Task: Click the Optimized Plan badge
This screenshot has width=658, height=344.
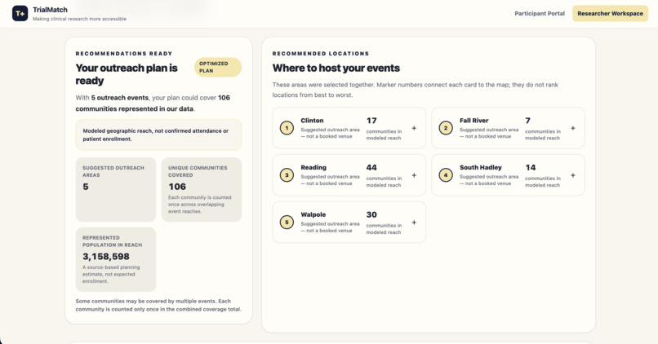Action: [218, 67]
